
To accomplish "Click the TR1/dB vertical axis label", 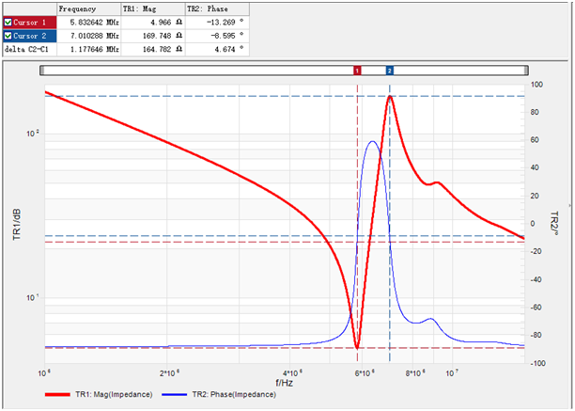I will (16, 225).
